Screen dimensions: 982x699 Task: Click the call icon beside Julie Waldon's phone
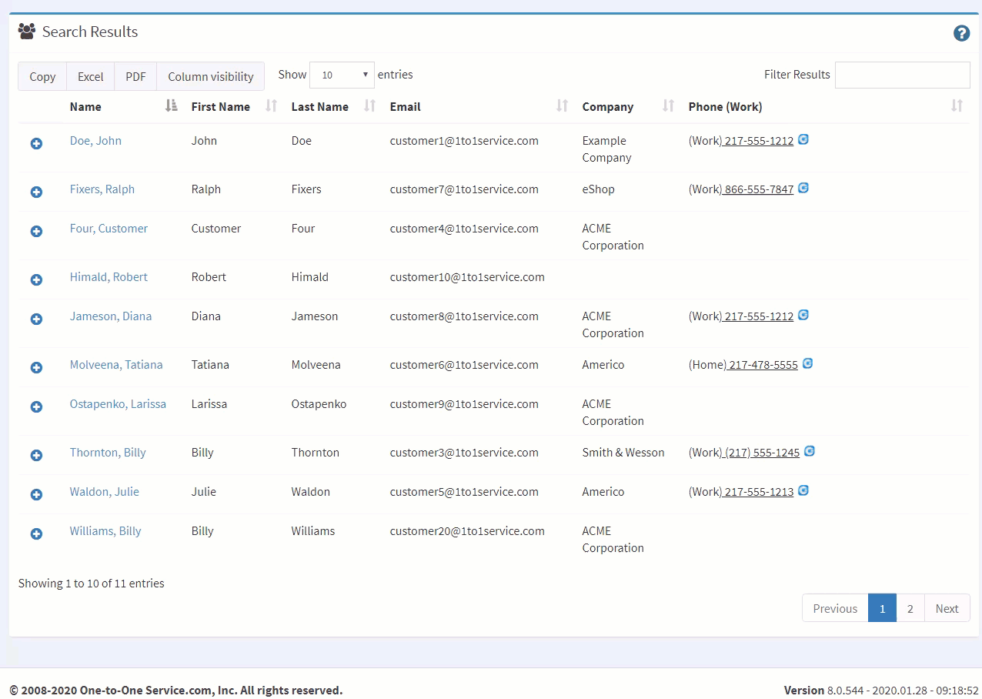point(803,490)
